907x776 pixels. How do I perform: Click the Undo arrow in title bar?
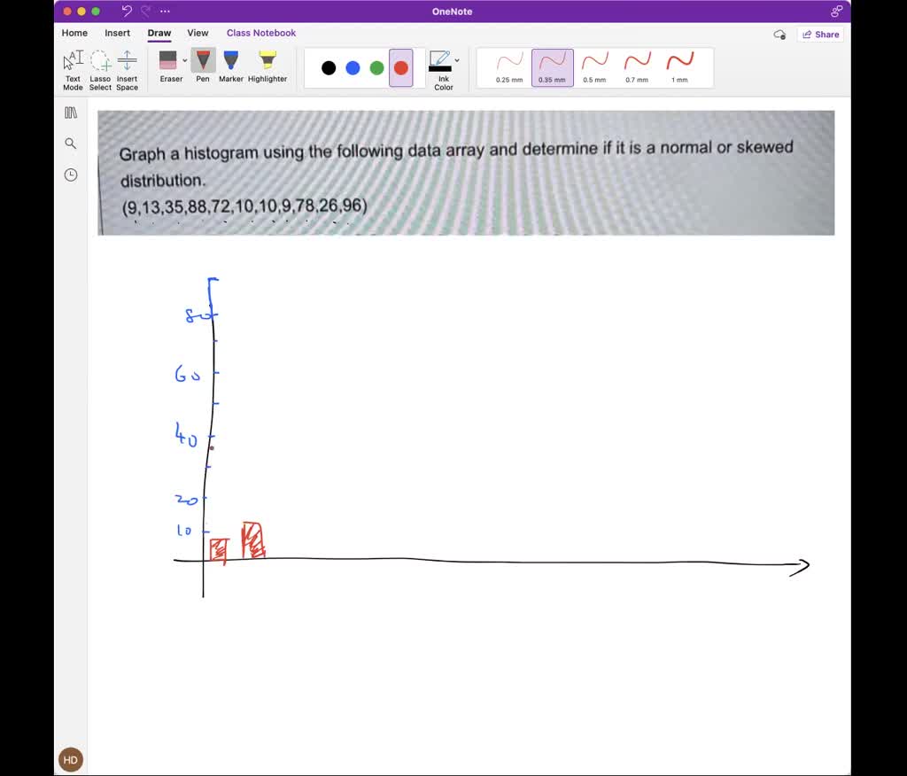(x=127, y=11)
